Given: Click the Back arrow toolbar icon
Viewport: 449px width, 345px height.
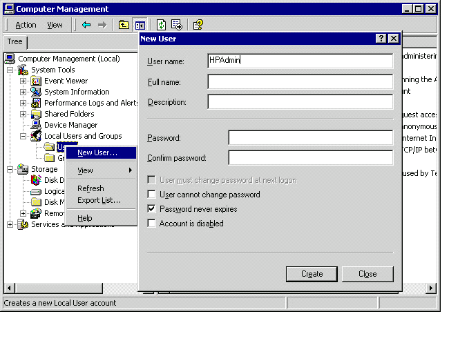Looking at the screenshot, I should pyautogui.click(x=86, y=25).
